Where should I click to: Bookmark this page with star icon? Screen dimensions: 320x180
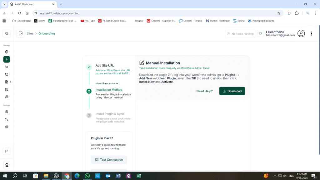279,13
